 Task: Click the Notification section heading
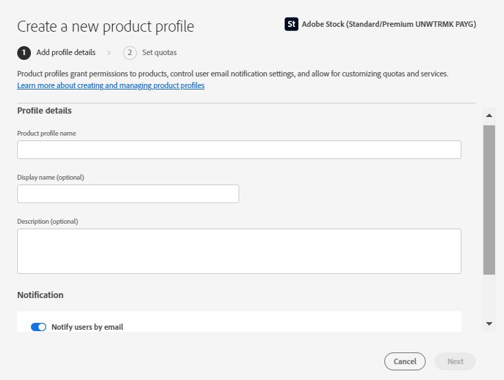point(41,295)
